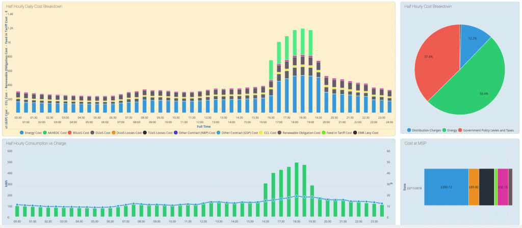Toggle the Energy Cost legend series
522x228 pixels.
[31, 133]
